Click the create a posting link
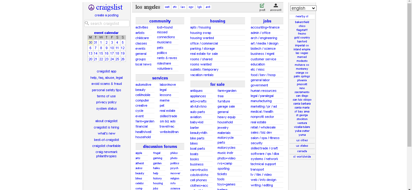412x190 pixels. click(106, 15)
